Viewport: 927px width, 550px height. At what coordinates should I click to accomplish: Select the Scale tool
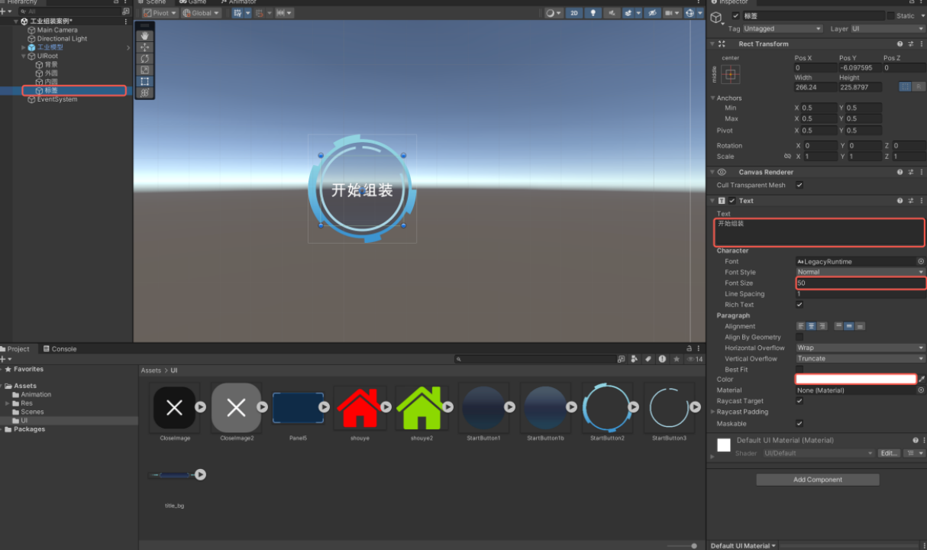coord(145,70)
